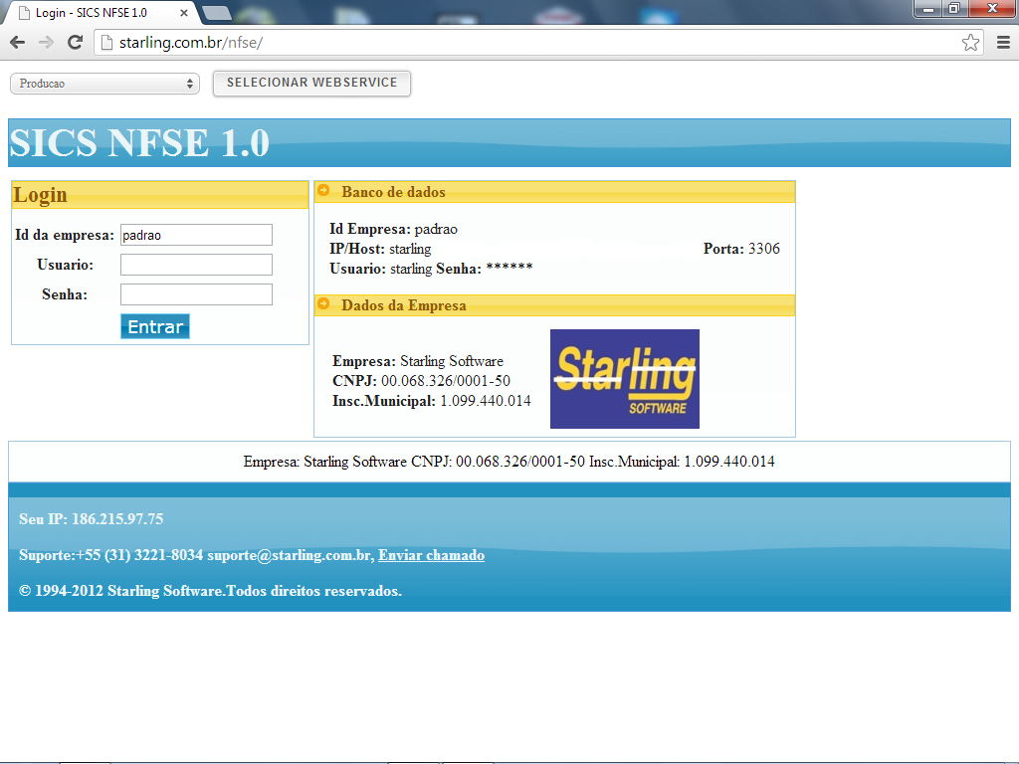The image size is (1019, 764).
Task: Click Insc.Municipal 1.099.440.014 in Dados da Empresa
Action: click(432, 401)
